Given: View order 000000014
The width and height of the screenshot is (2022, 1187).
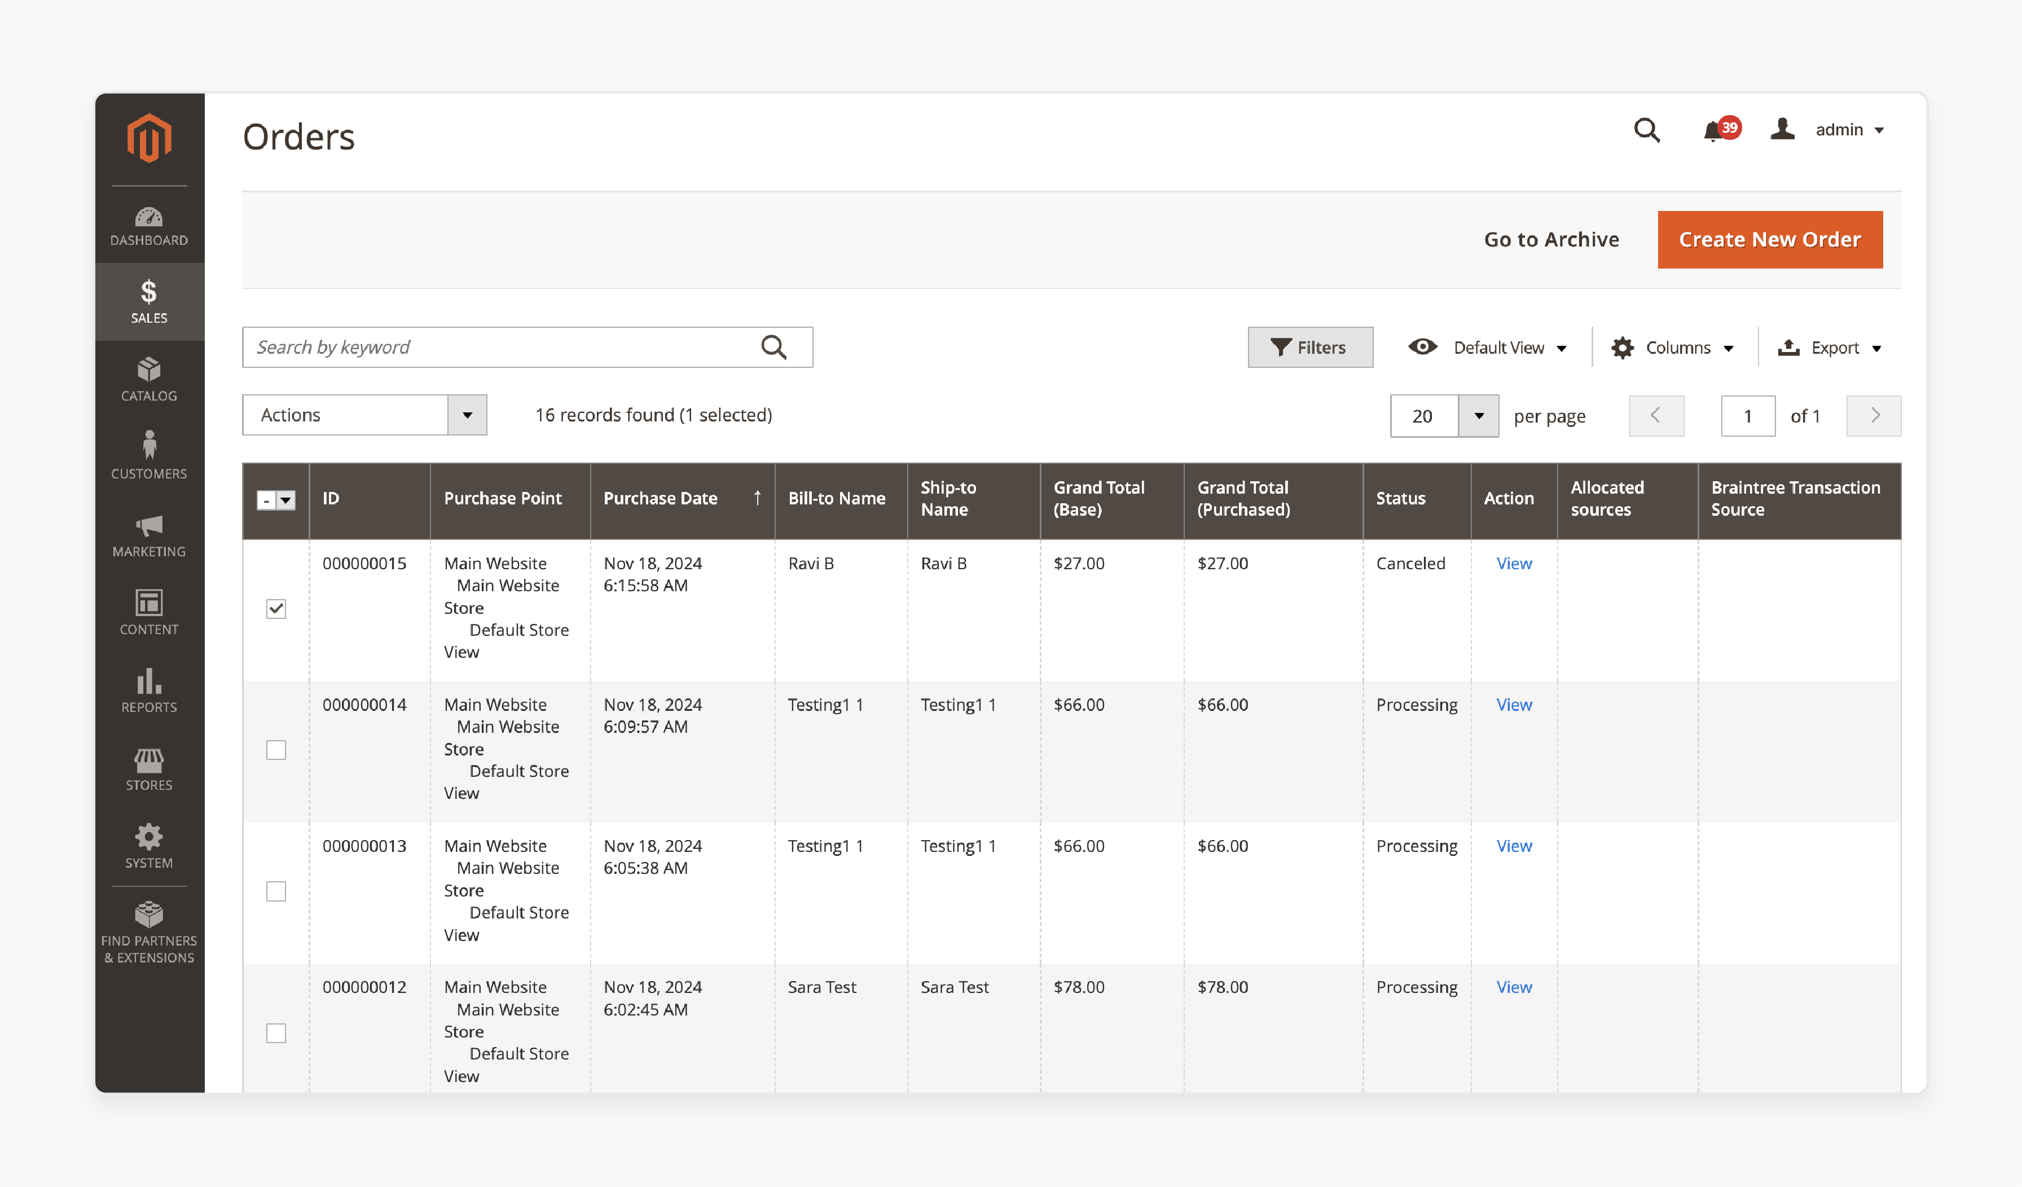Looking at the screenshot, I should coord(1514,705).
